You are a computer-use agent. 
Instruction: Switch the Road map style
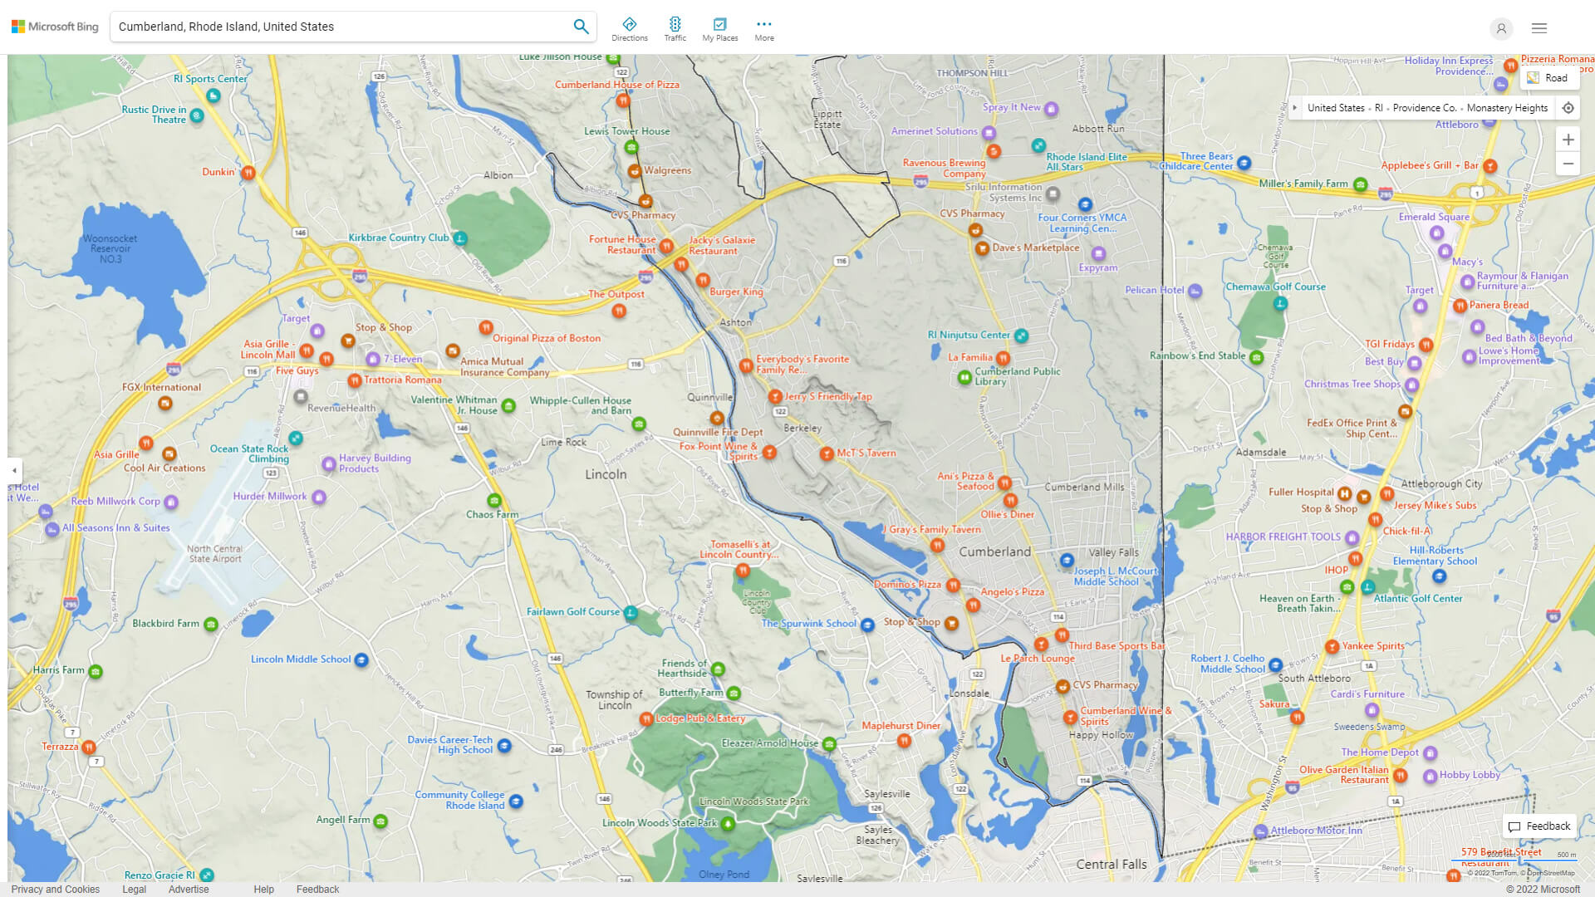[x=1548, y=78]
